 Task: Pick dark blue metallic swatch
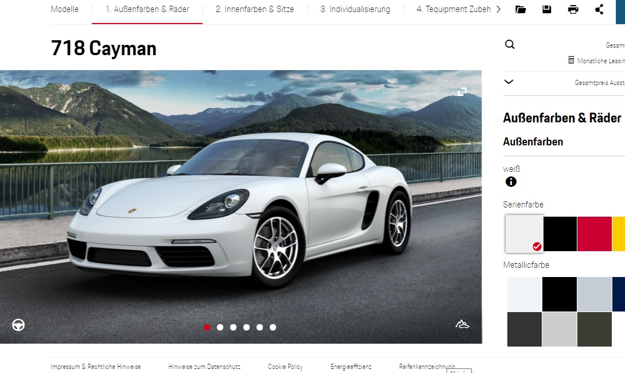619,294
